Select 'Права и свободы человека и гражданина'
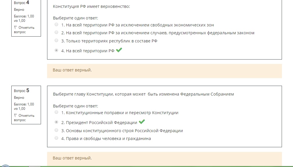293x167 pixels. tap(56, 138)
